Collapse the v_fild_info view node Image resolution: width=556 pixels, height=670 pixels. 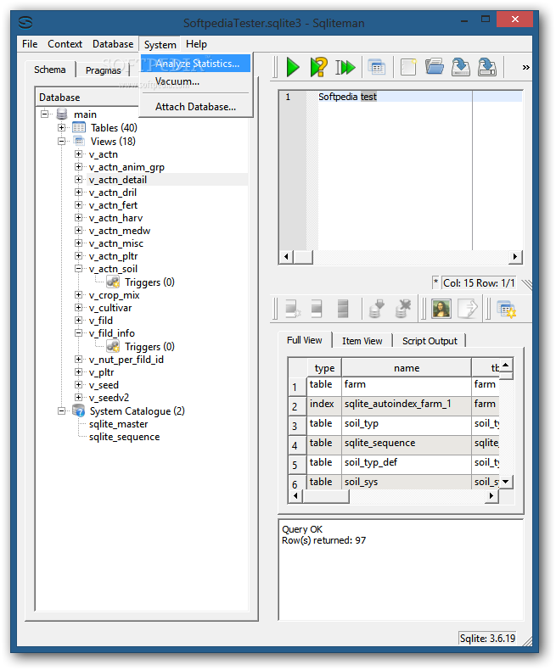click(78, 332)
